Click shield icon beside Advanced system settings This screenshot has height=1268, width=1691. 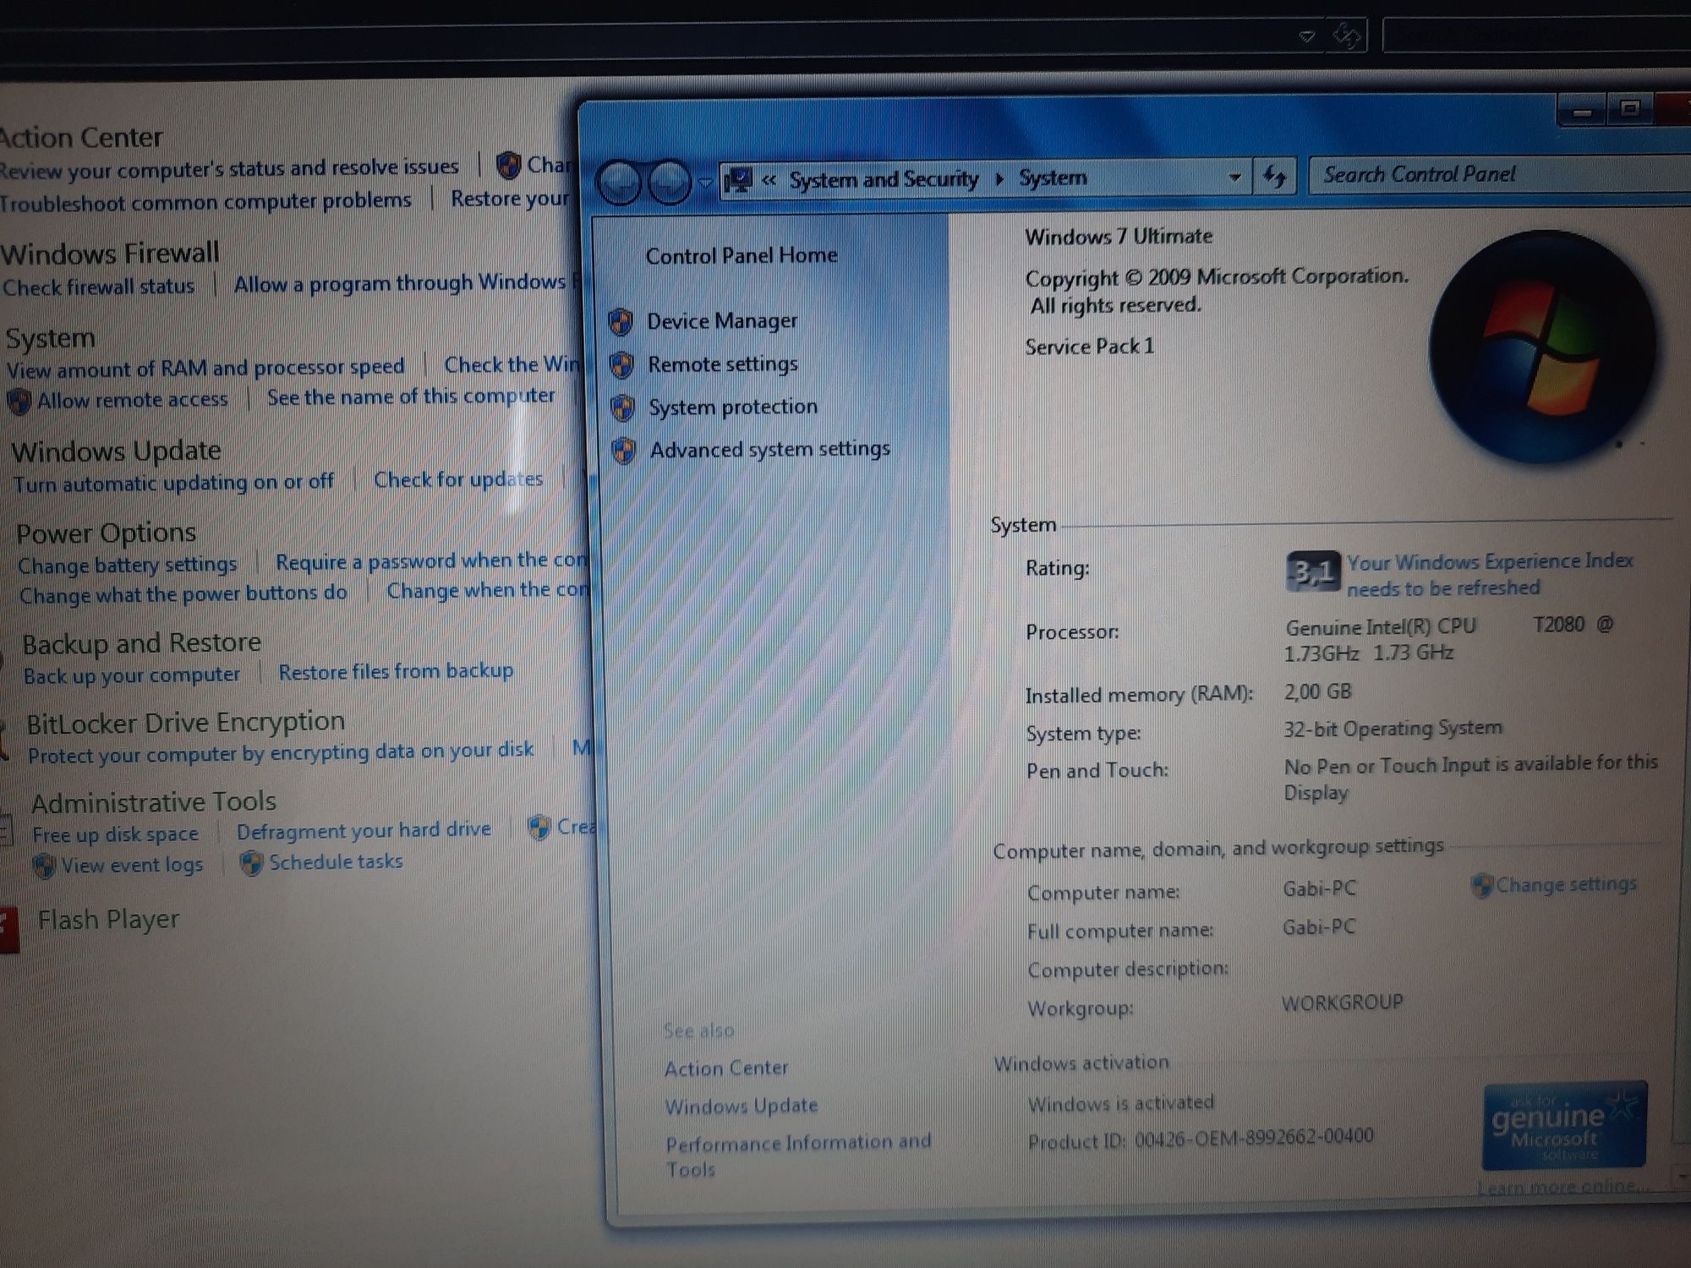point(624,451)
